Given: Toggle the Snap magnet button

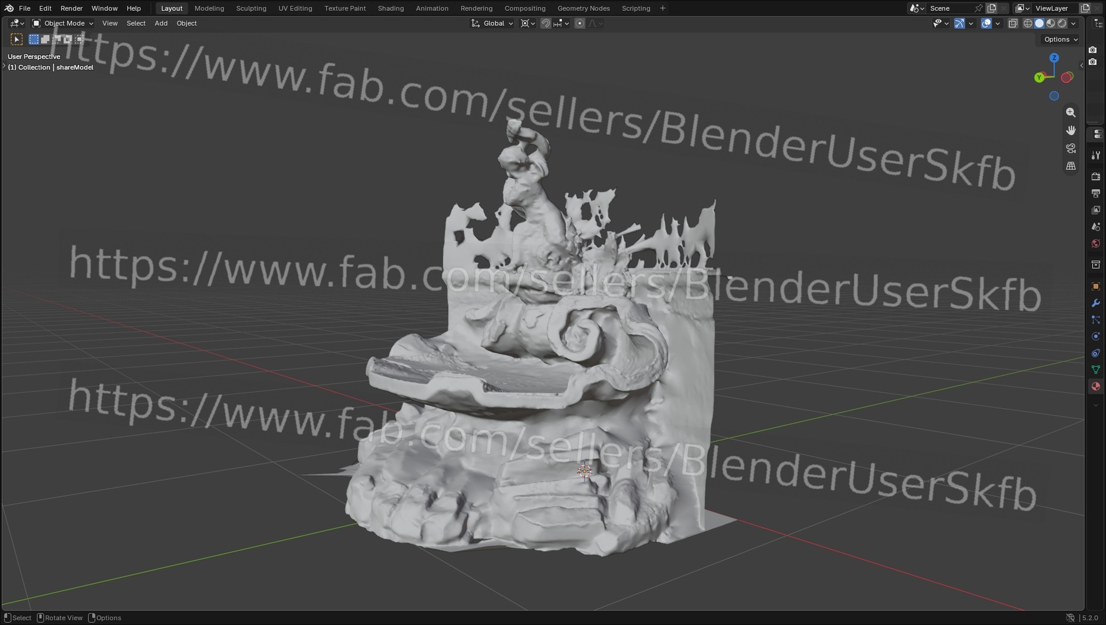Looking at the screenshot, I should coord(546,23).
